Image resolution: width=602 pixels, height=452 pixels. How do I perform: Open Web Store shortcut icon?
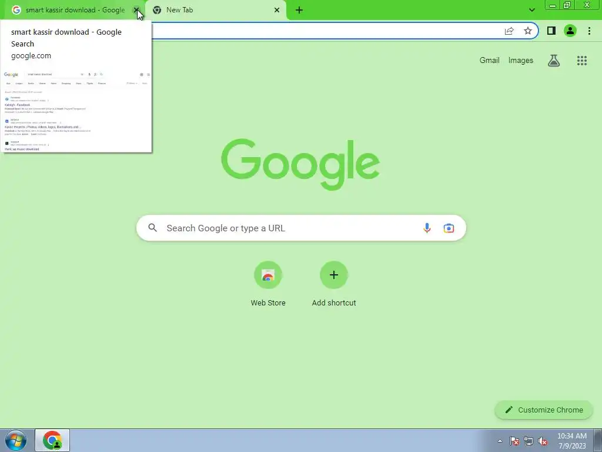coord(268,275)
